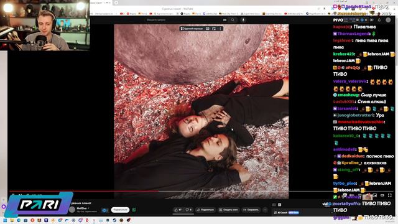Screen dimensions: 398x224
Task: Click the 'Краткий пересказ' summary button
Action: (x=192, y=29)
